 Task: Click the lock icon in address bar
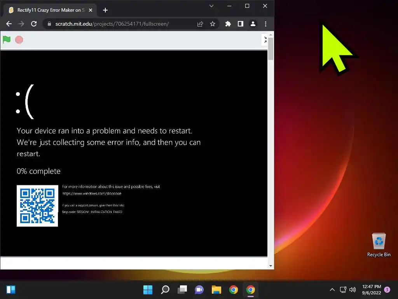49,24
